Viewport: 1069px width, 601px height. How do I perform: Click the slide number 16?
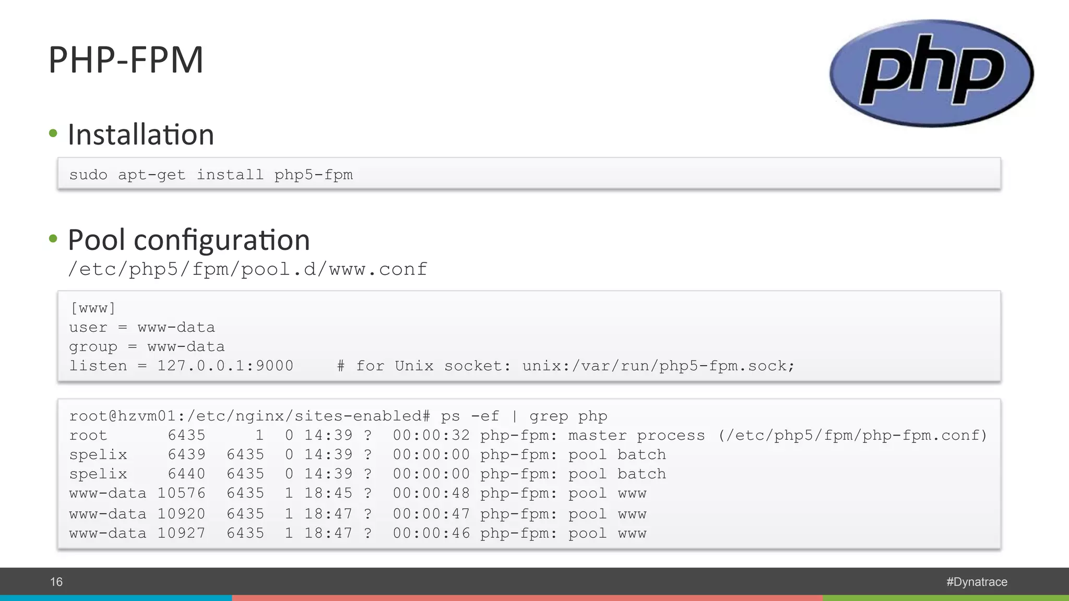(x=56, y=582)
